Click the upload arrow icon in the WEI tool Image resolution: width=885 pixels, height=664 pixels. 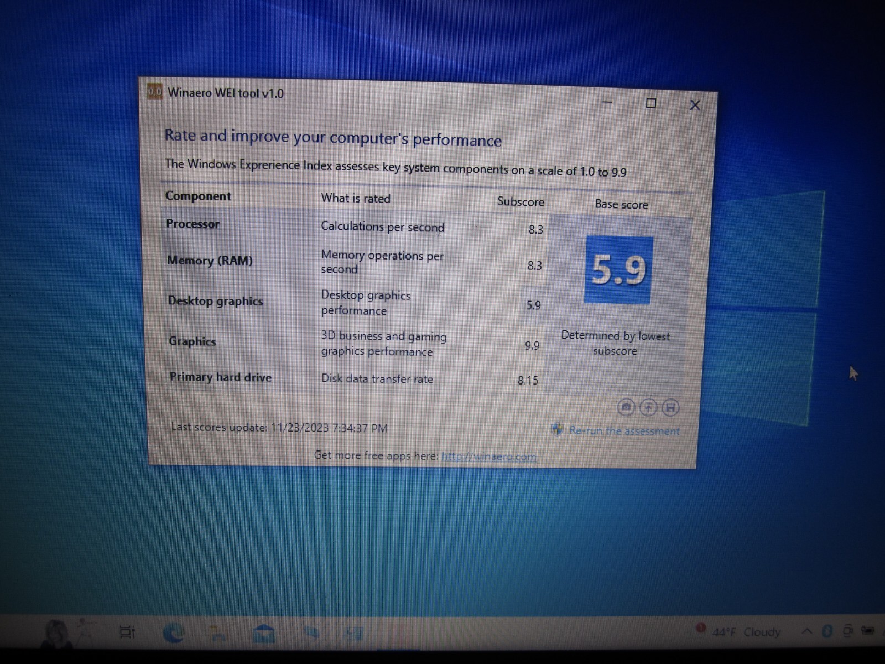648,408
